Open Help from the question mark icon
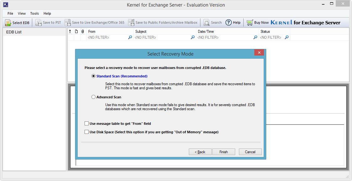 229,22
